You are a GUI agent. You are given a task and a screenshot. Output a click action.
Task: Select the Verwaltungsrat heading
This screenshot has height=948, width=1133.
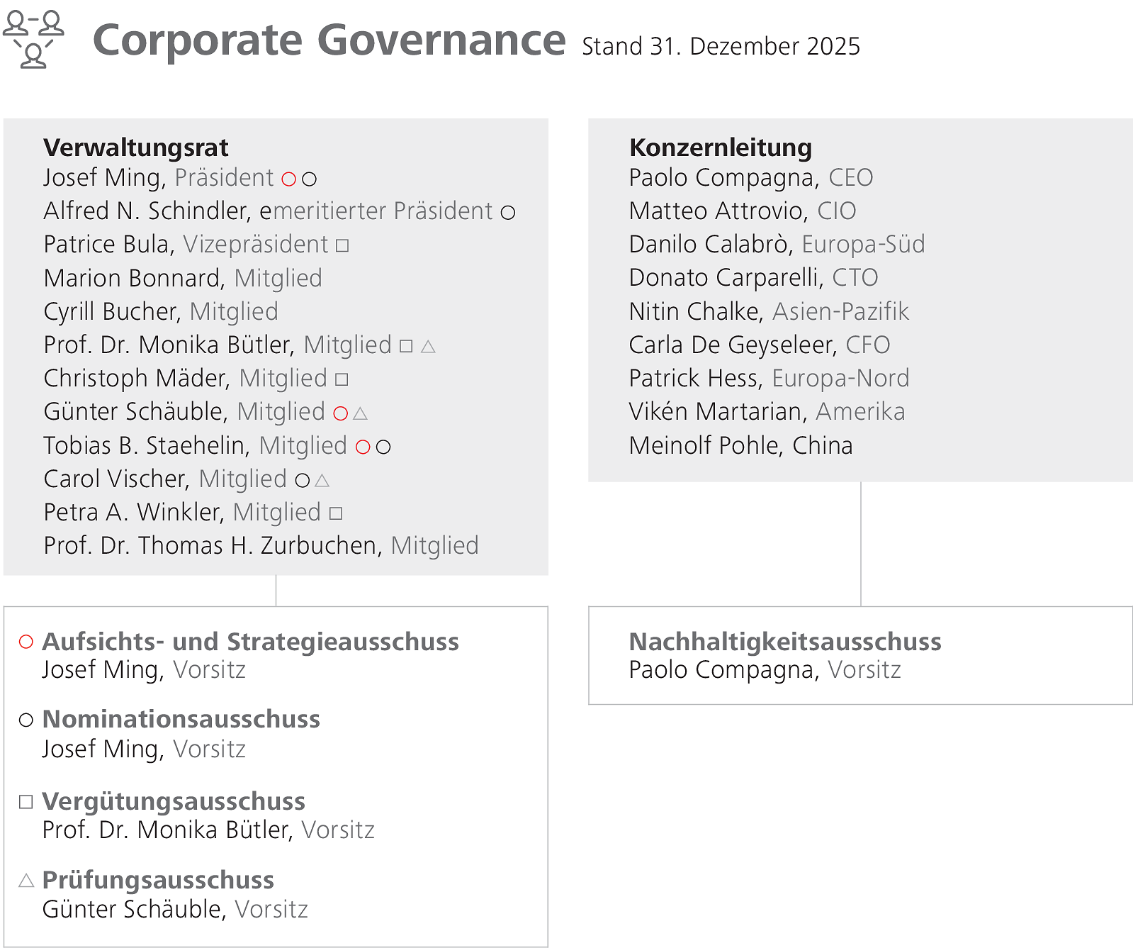tap(136, 147)
